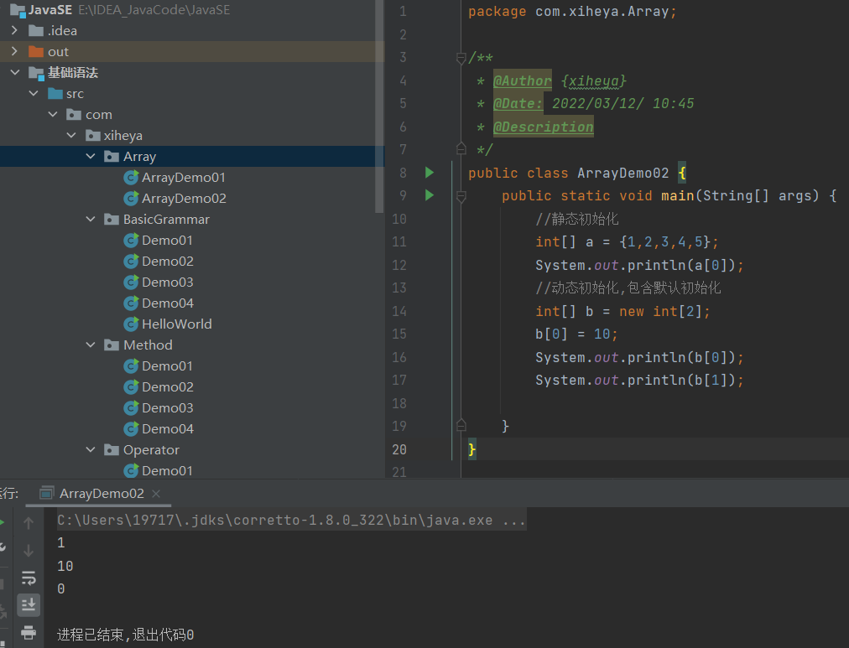
Task: Click the print icon in run console
Action: click(x=29, y=632)
